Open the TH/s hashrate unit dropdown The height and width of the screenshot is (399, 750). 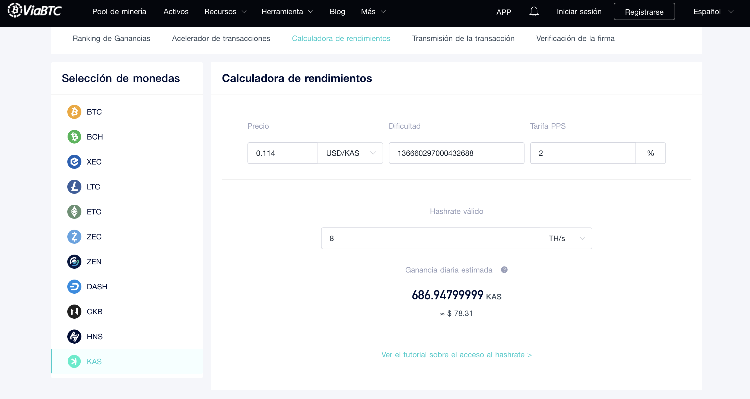(566, 238)
